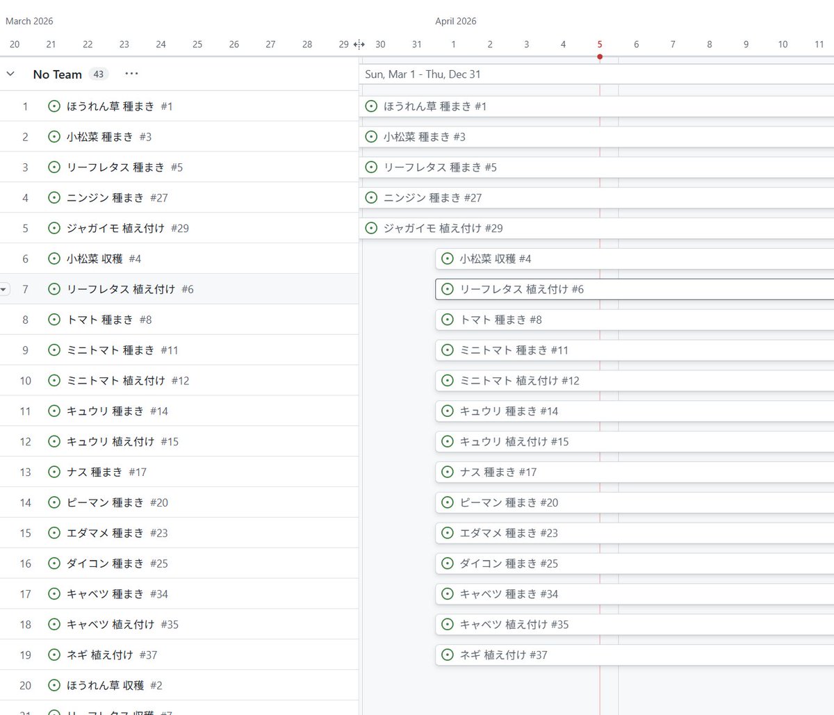The image size is (834, 715).
Task: Click row number 1 in the table
Action: click(x=26, y=106)
